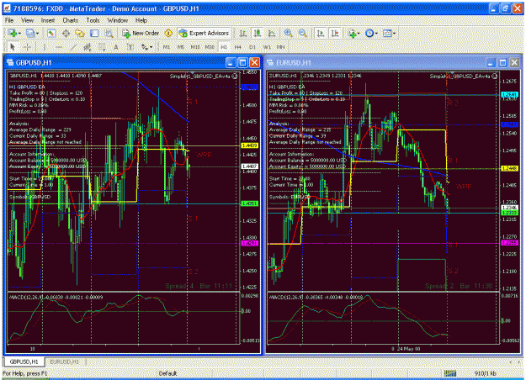The height and width of the screenshot is (380, 526).
Task: Toggle the Terminal window icon
Action: coord(94,33)
